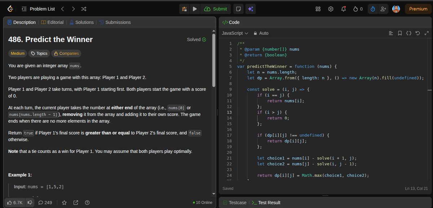The image size is (433, 208).
Task: Click the debug bug icon
Action: tap(184, 9)
